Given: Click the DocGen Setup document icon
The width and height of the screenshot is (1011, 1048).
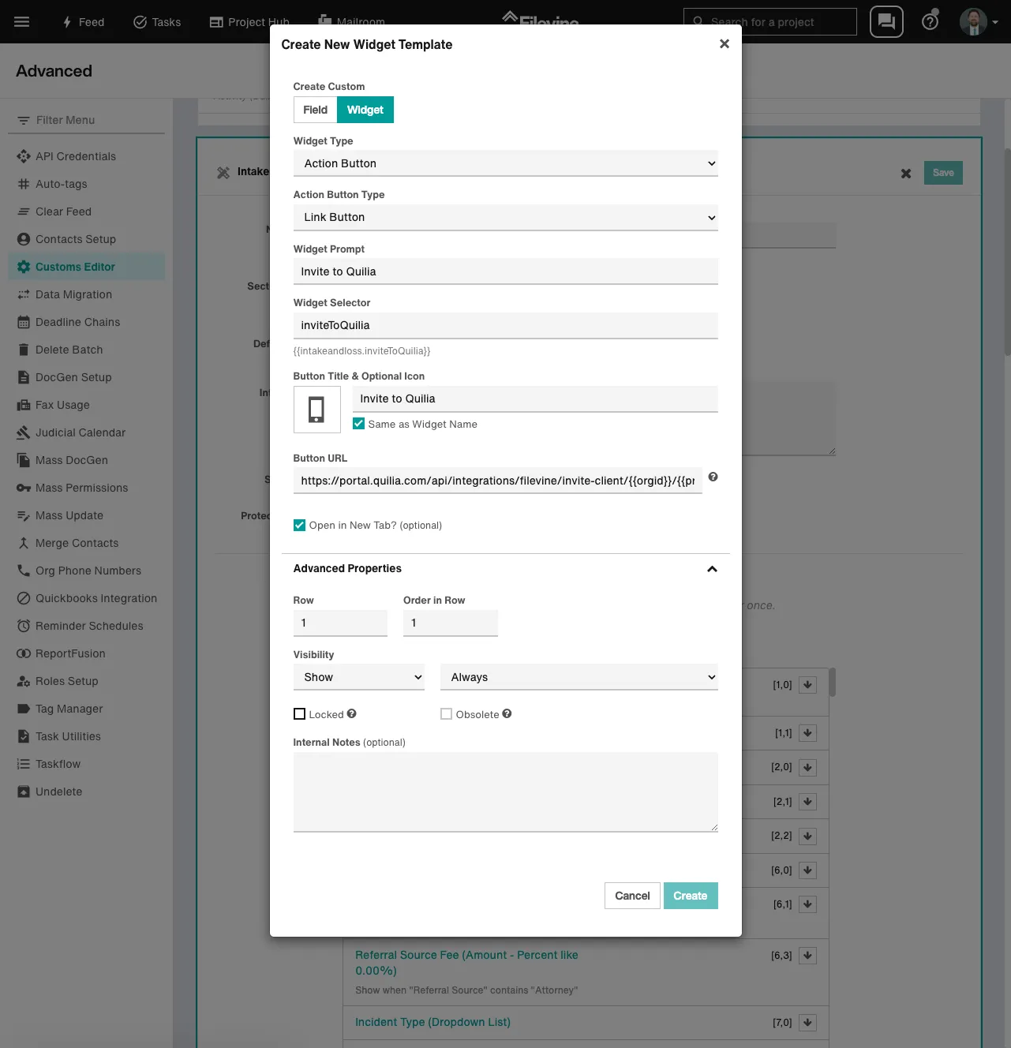Looking at the screenshot, I should (x=24, y=377).
